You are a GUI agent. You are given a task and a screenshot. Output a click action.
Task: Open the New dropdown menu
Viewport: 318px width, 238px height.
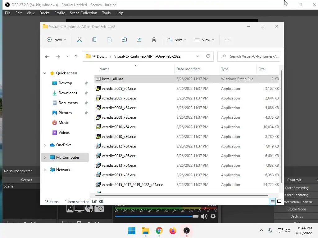pos(57,40)
